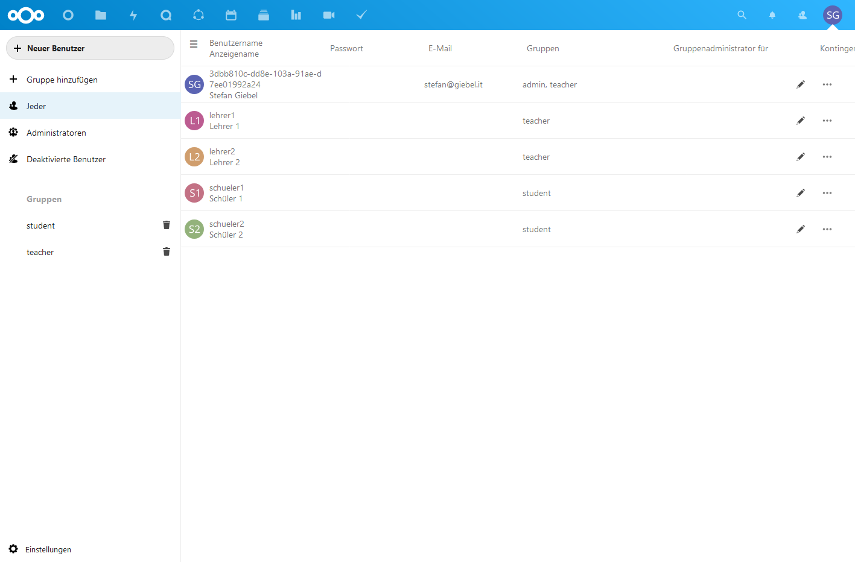Select Deaktivierte Benutzer filter

click(x=91, y=159)
